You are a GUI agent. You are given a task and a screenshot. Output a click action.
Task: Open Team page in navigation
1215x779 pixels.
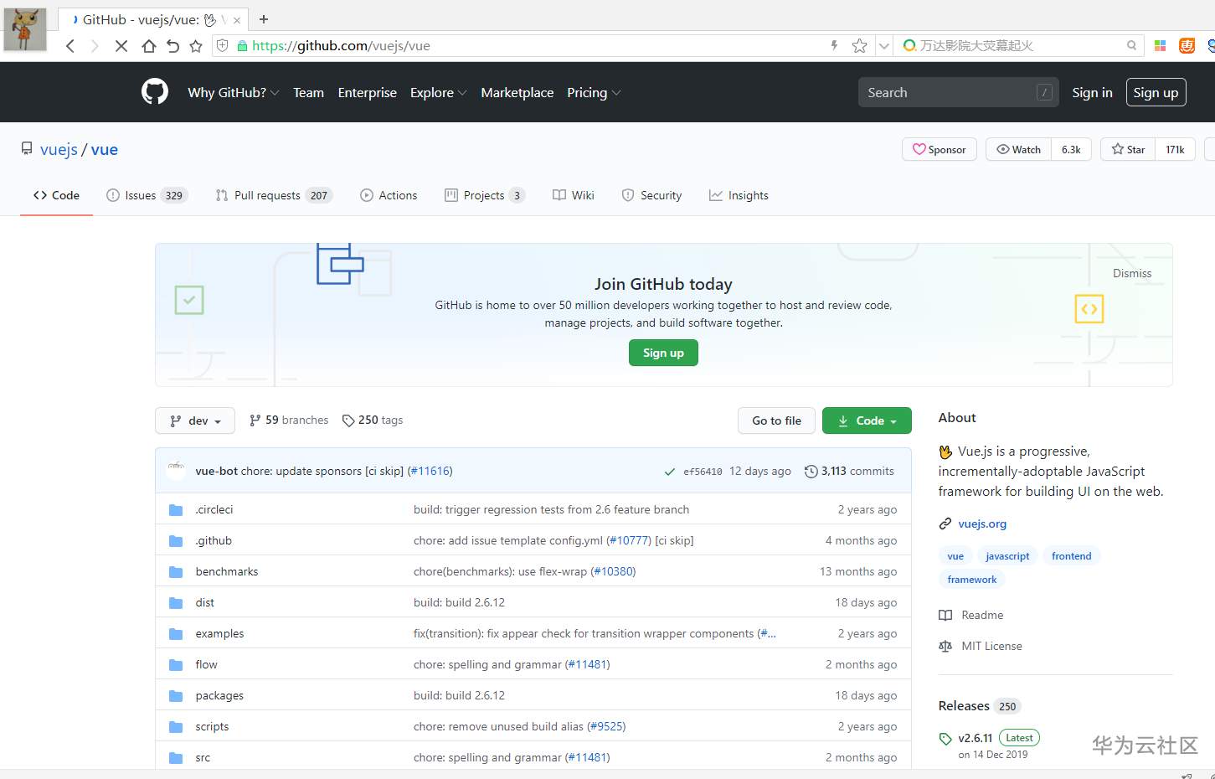point(308,93)
